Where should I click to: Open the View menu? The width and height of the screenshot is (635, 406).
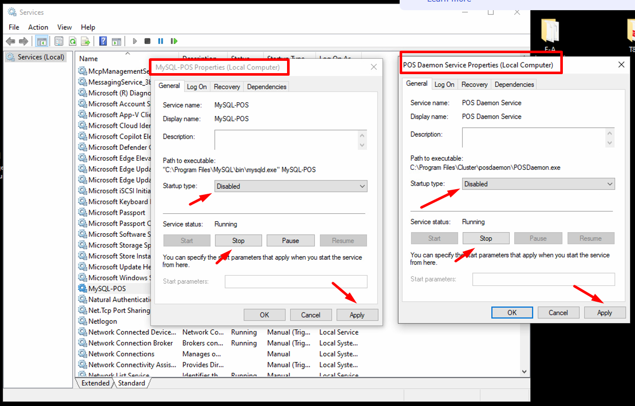[64, 27]
